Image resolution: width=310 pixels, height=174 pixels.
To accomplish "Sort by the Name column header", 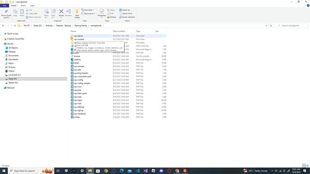I will (x=73, y=31).
